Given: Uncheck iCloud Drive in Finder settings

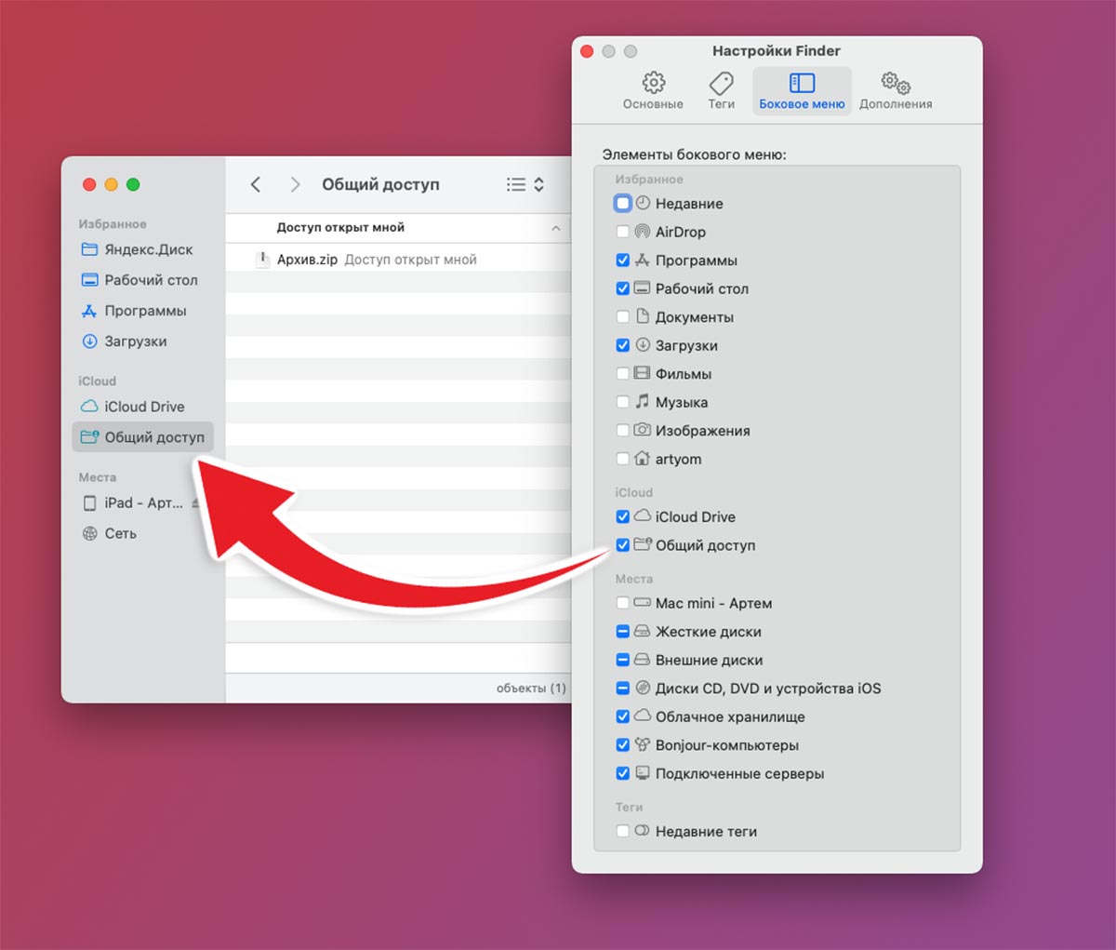Looking at the screenshot, I should coord(623,516).
